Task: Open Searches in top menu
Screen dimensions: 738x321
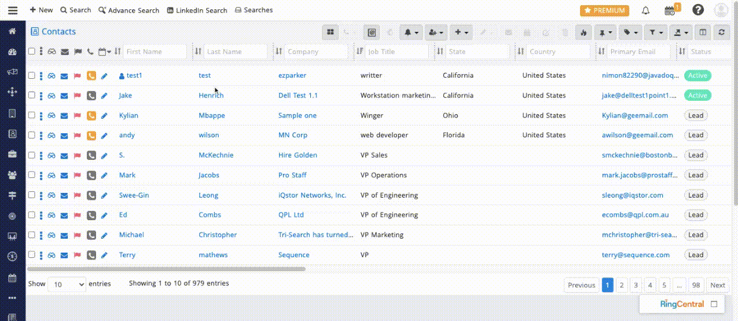Action: (x=254, y=10)
